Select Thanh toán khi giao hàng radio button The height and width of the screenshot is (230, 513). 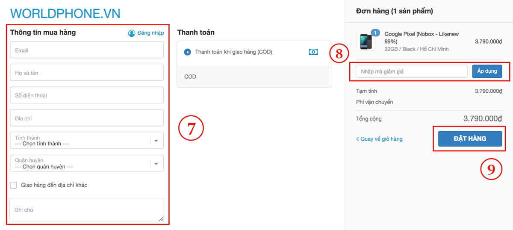point(187,52)
